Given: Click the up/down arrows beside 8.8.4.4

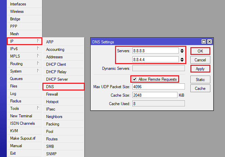Looking at the screenshot, I should click(182, 59).
